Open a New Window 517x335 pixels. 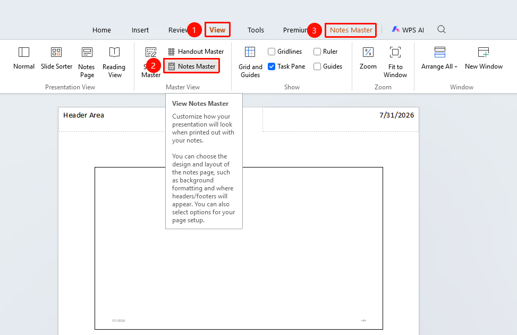coord(484,58)
